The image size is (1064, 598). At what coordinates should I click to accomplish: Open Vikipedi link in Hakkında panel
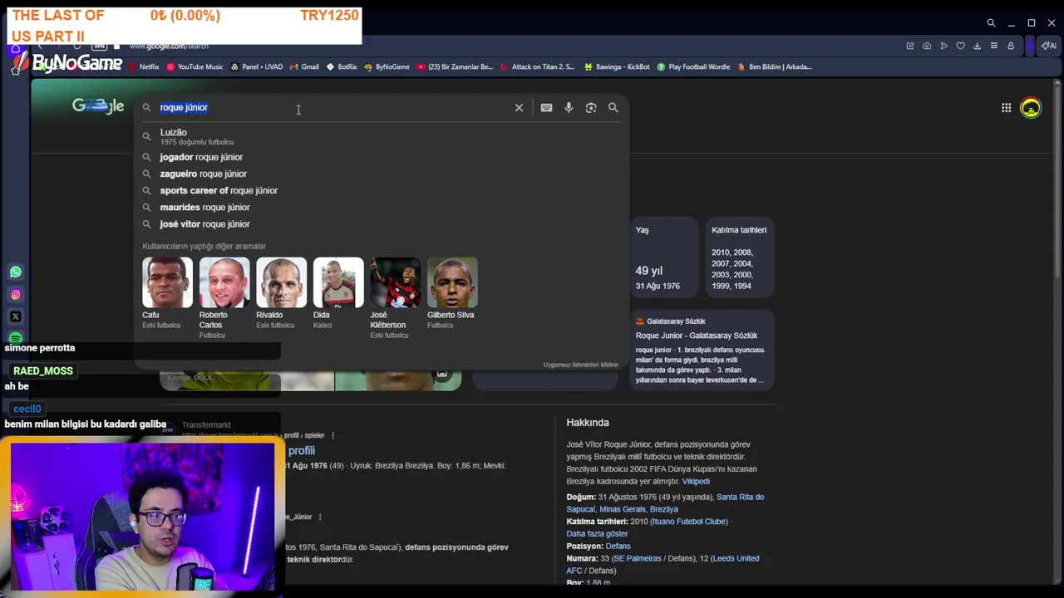pos(696,482)
